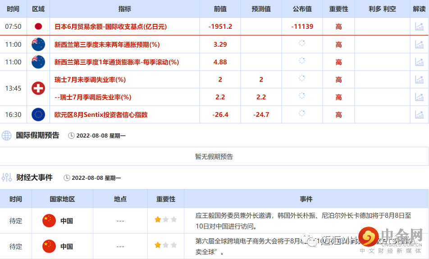Click the 重要性 header in data table
429x259 pixels.
click(x=339, y=9)
